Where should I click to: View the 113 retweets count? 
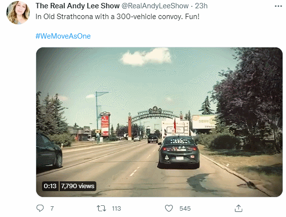(116, 208)
